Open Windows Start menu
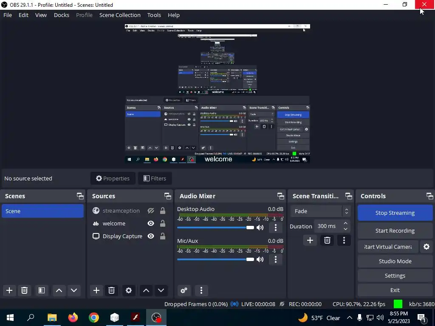This screenshot has height=326, width=435. tap(10, 318)
